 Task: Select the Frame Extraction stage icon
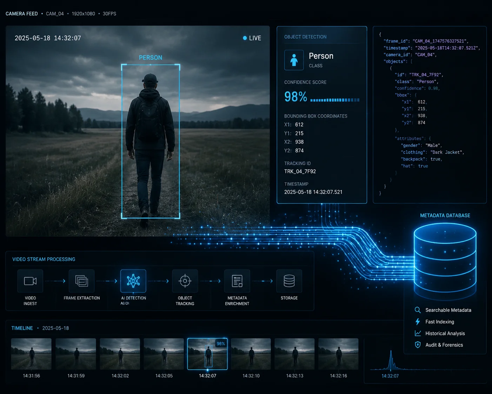click(82, 281)
